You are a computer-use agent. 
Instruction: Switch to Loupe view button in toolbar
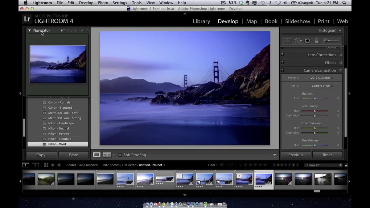point(97,155)
